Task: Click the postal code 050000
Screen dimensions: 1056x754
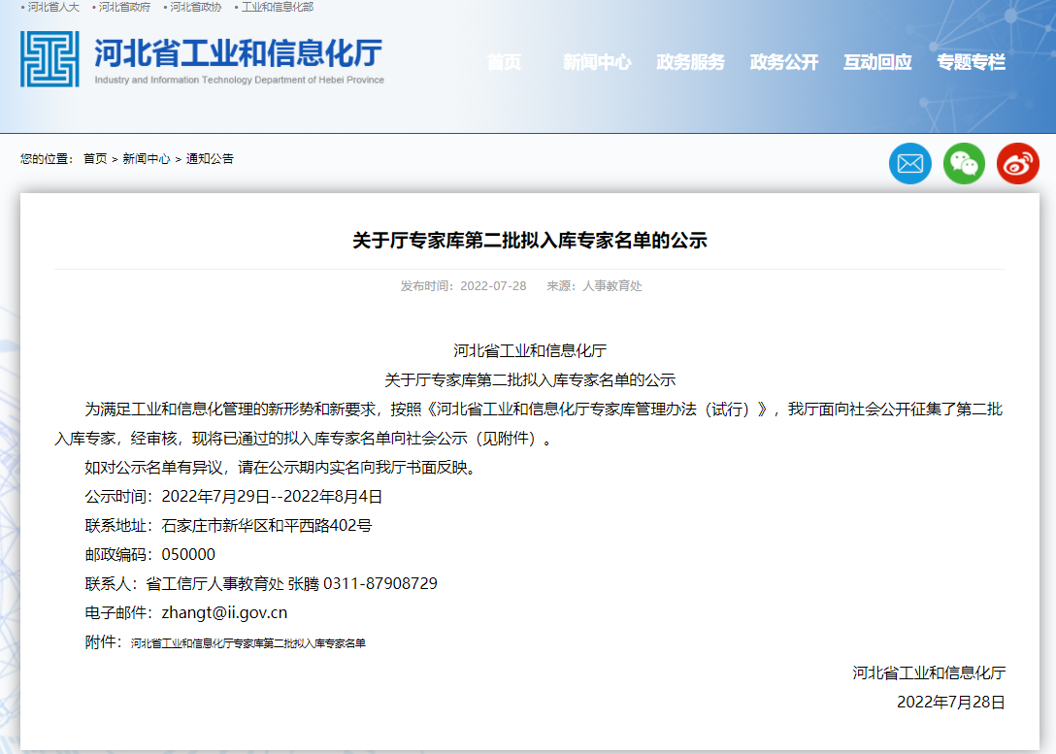Action: (188, 555)
